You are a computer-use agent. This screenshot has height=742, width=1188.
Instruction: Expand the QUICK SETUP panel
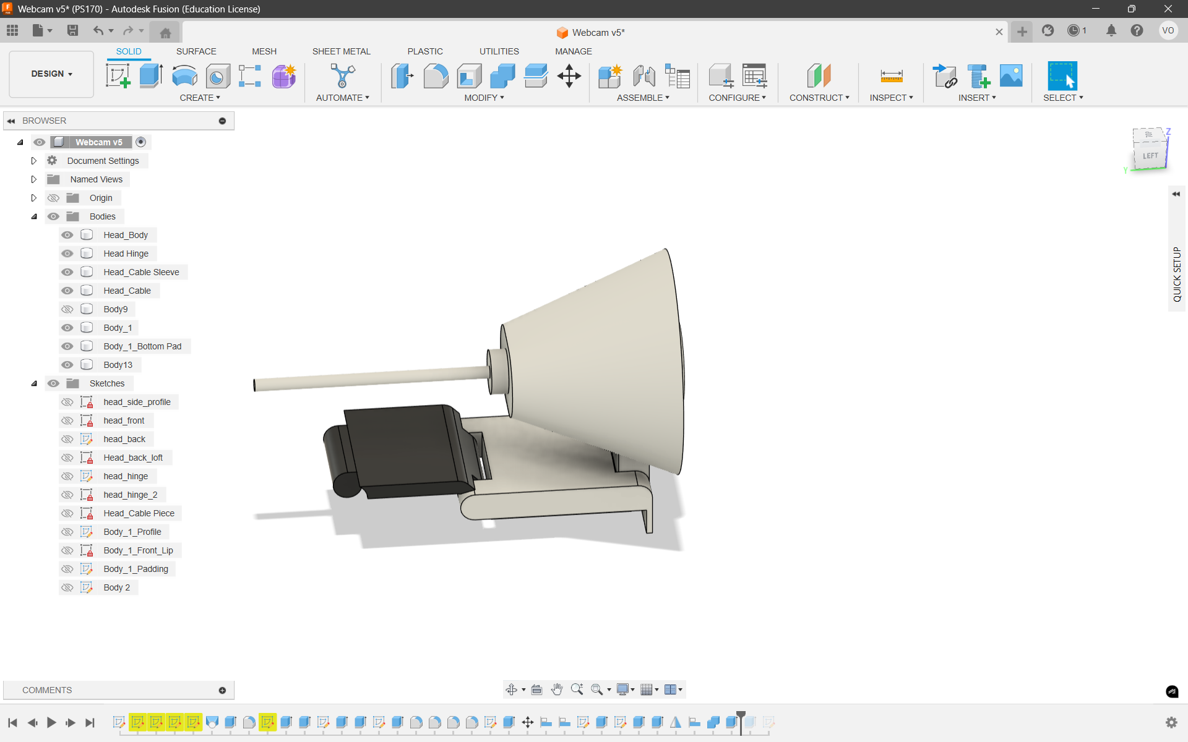1176,194
